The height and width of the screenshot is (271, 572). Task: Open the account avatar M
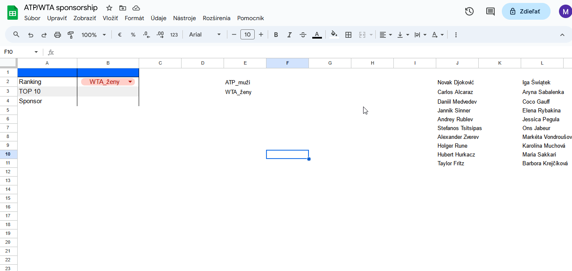[x=565, y=11]
